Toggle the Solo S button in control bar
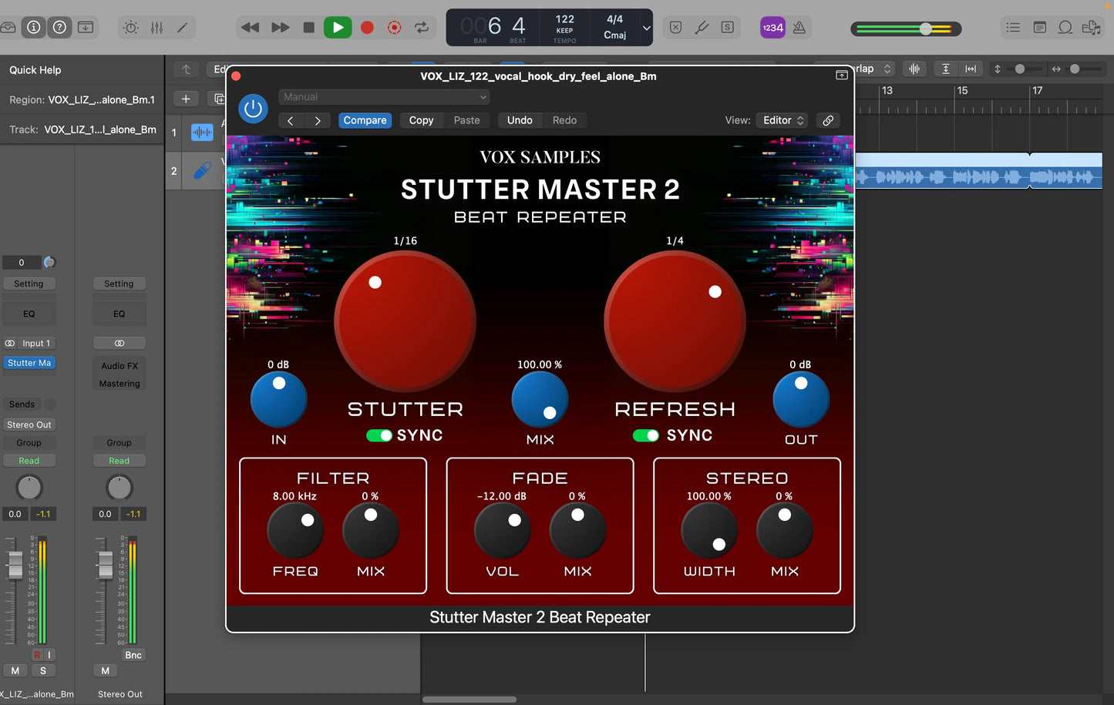 pos(728,28)
